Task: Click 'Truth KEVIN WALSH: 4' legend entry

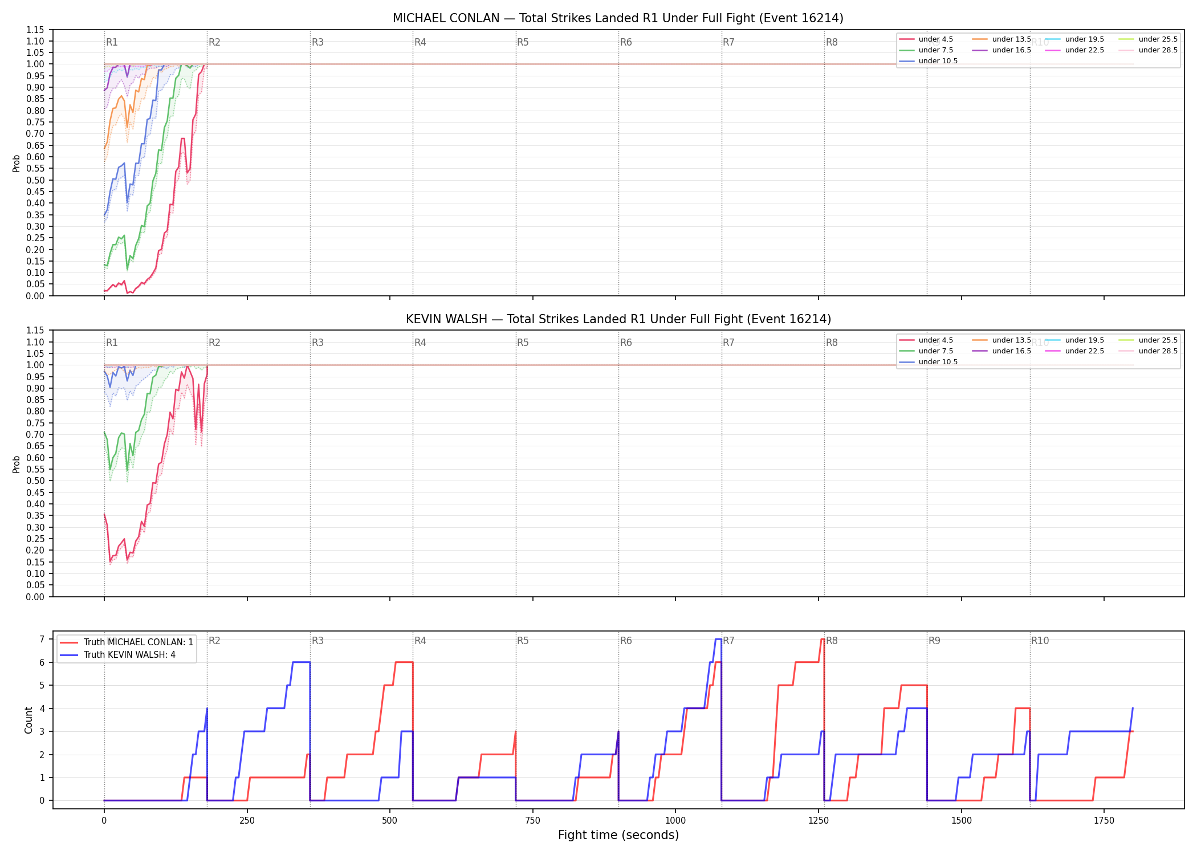Action: [x=117, y=655]
